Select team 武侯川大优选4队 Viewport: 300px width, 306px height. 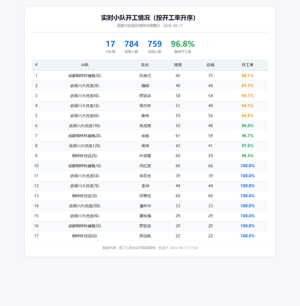click(x=85, y=95)
